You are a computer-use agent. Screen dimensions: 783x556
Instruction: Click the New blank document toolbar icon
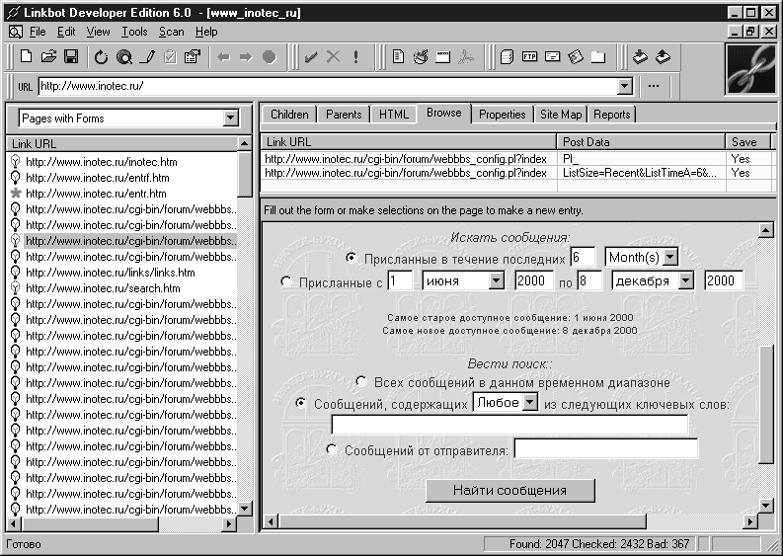point(26,56)
